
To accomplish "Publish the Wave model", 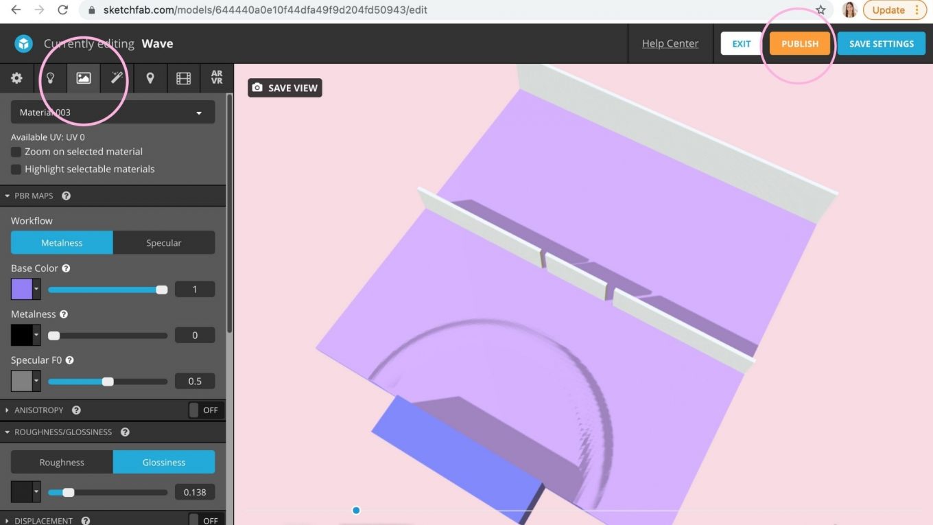I will point(799,43).
